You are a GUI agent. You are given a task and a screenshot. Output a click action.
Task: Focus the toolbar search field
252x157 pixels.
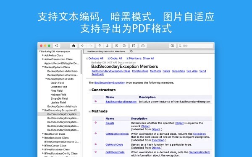[x=195, y=46]
